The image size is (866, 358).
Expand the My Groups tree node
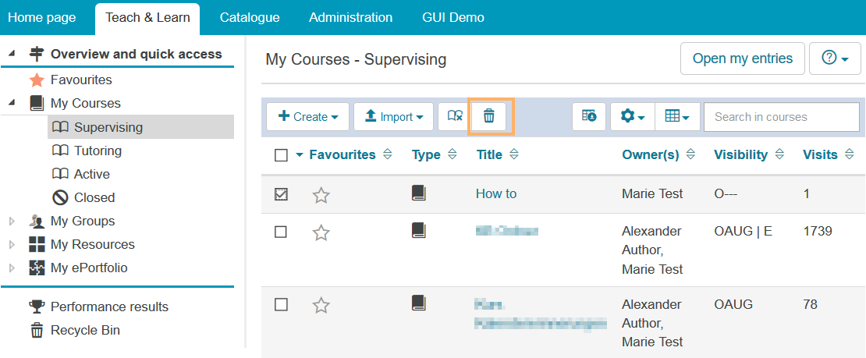[x=12, y=221]
